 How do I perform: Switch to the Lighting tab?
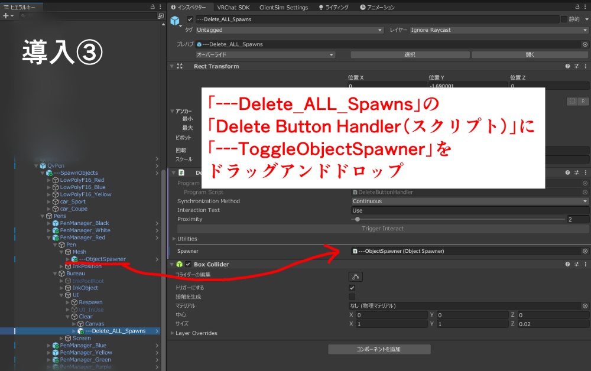click(333, 7)
